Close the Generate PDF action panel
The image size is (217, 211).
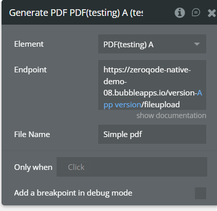tap(212, 13)
